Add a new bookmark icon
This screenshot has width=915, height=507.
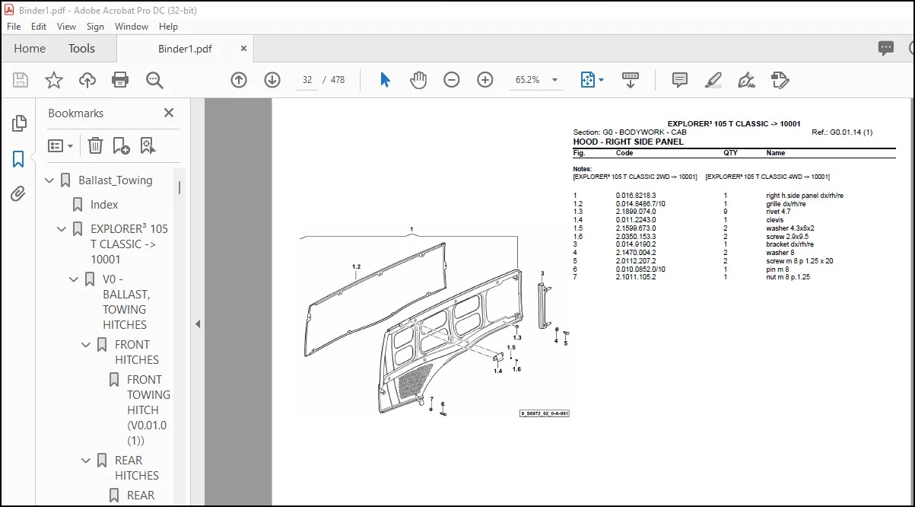click(121, 145)
